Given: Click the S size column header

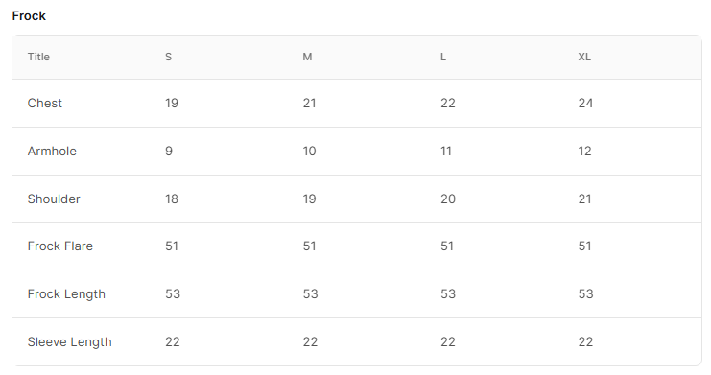Looking at the screenshot, I should (168, 58).
